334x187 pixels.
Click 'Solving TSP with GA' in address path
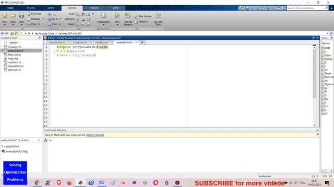point(70,33)
